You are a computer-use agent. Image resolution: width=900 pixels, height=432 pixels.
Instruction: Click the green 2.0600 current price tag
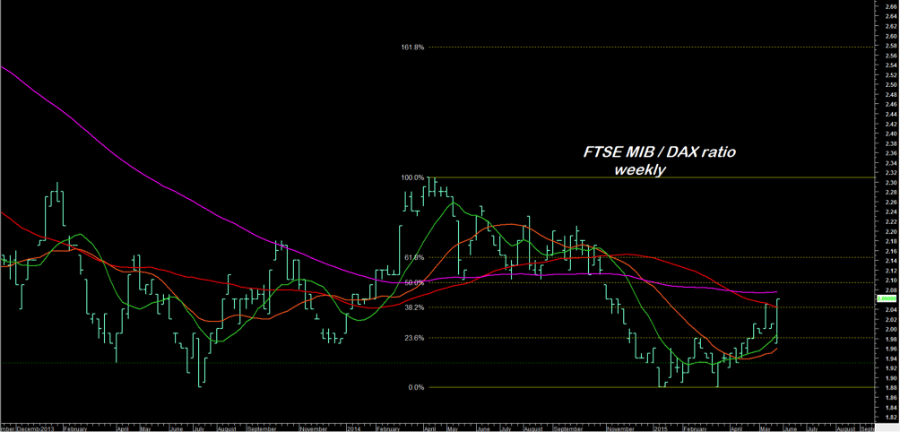coord(888,298)
